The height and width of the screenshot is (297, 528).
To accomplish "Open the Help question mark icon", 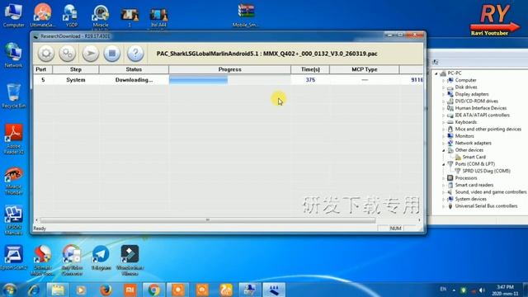I will pos(135,53).
